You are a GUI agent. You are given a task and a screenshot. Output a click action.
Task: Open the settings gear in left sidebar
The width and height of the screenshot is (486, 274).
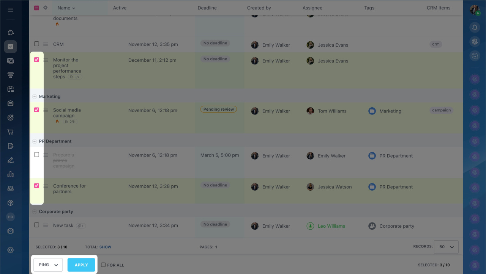tap(10, 250)
